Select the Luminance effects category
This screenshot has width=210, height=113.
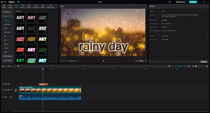tap(7, 24)
